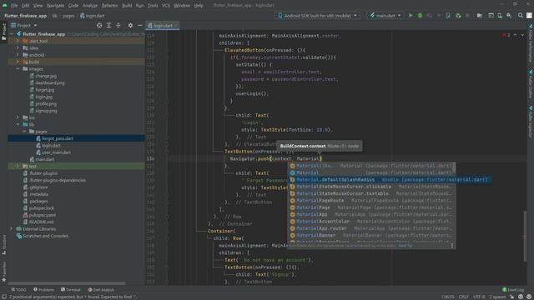Image resolution: width=534 pixels, height=300 pixels.
Task: Open the TODO tool window
Action: click(x=18, y=290)
